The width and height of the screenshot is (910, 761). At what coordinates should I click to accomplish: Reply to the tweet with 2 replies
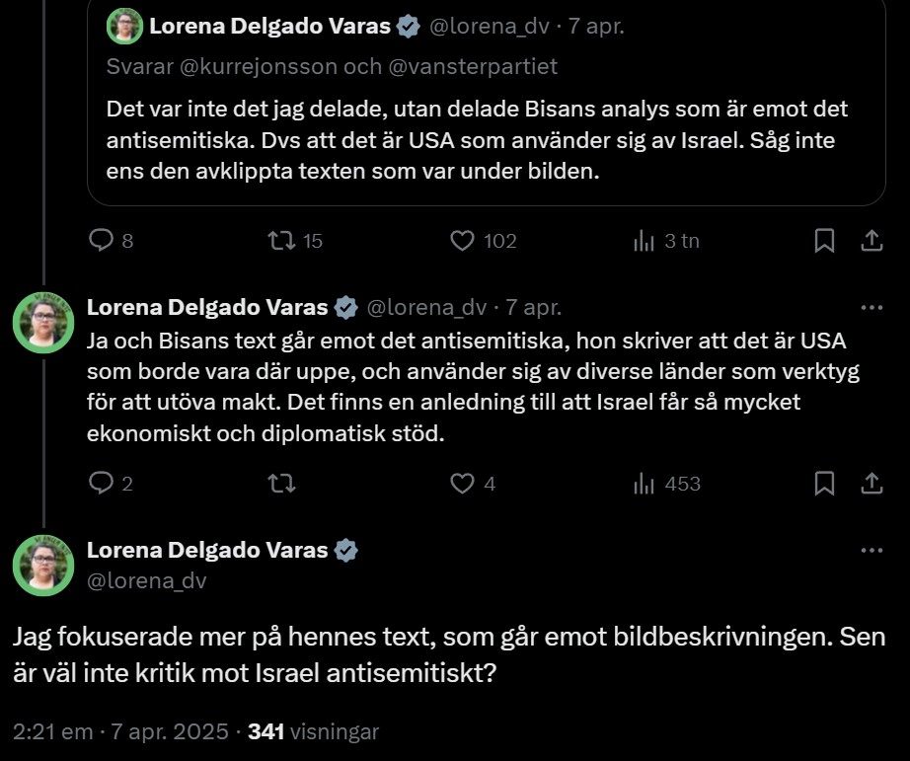[x=102, y=483]
